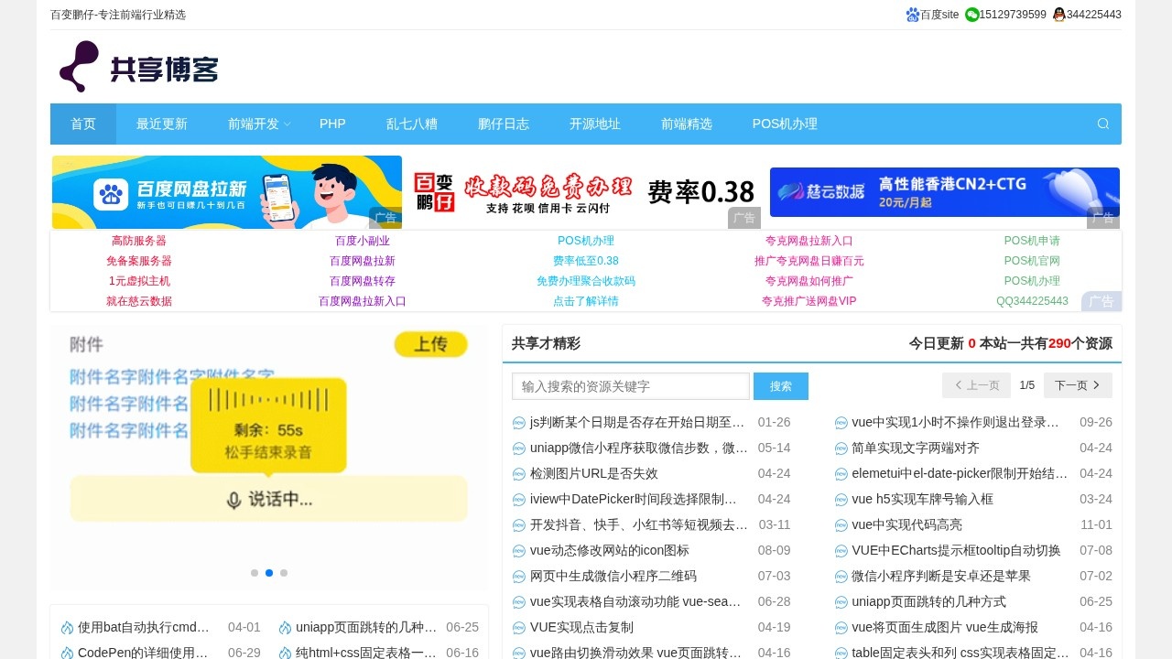Open article uniapp页面跳转的几种方式 dated 06-25 in right list
This screenshot has height=659, width=1172.
click(929, 602)
